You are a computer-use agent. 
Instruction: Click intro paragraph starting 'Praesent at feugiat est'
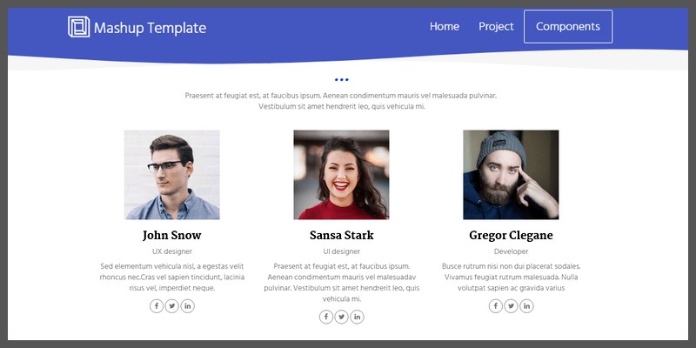tap(341, 101)
